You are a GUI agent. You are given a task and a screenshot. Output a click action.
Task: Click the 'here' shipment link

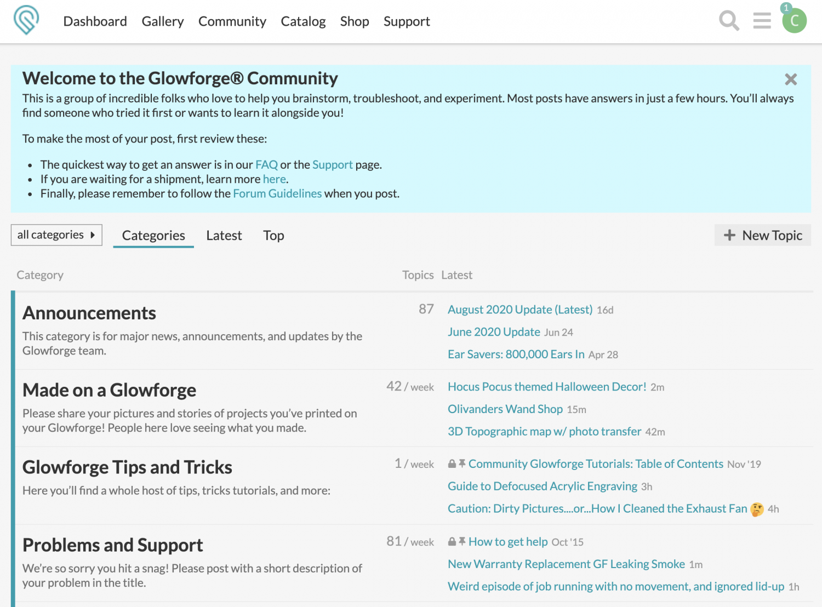[x=274, y=179]
